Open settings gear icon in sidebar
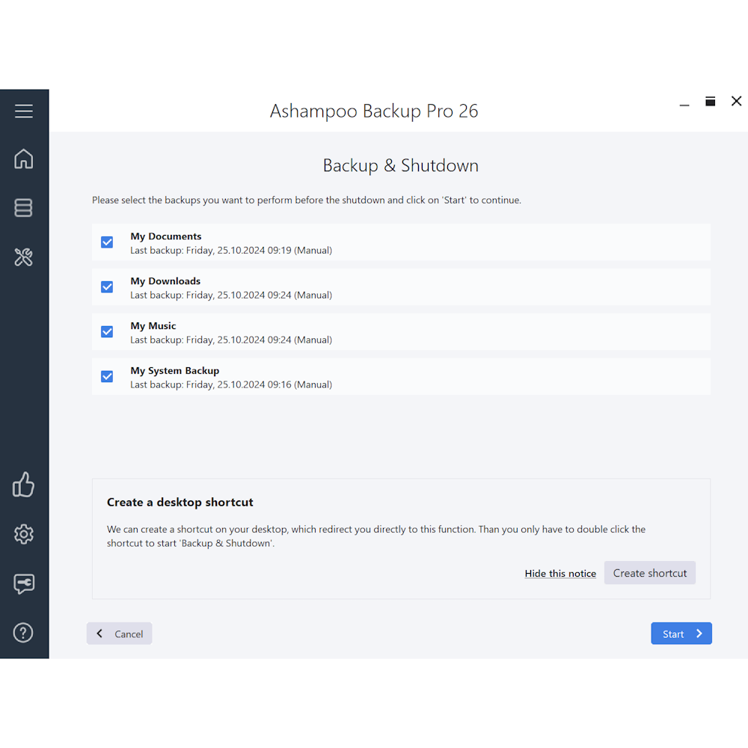The image size is (748, 748). [x=24, y=534]
